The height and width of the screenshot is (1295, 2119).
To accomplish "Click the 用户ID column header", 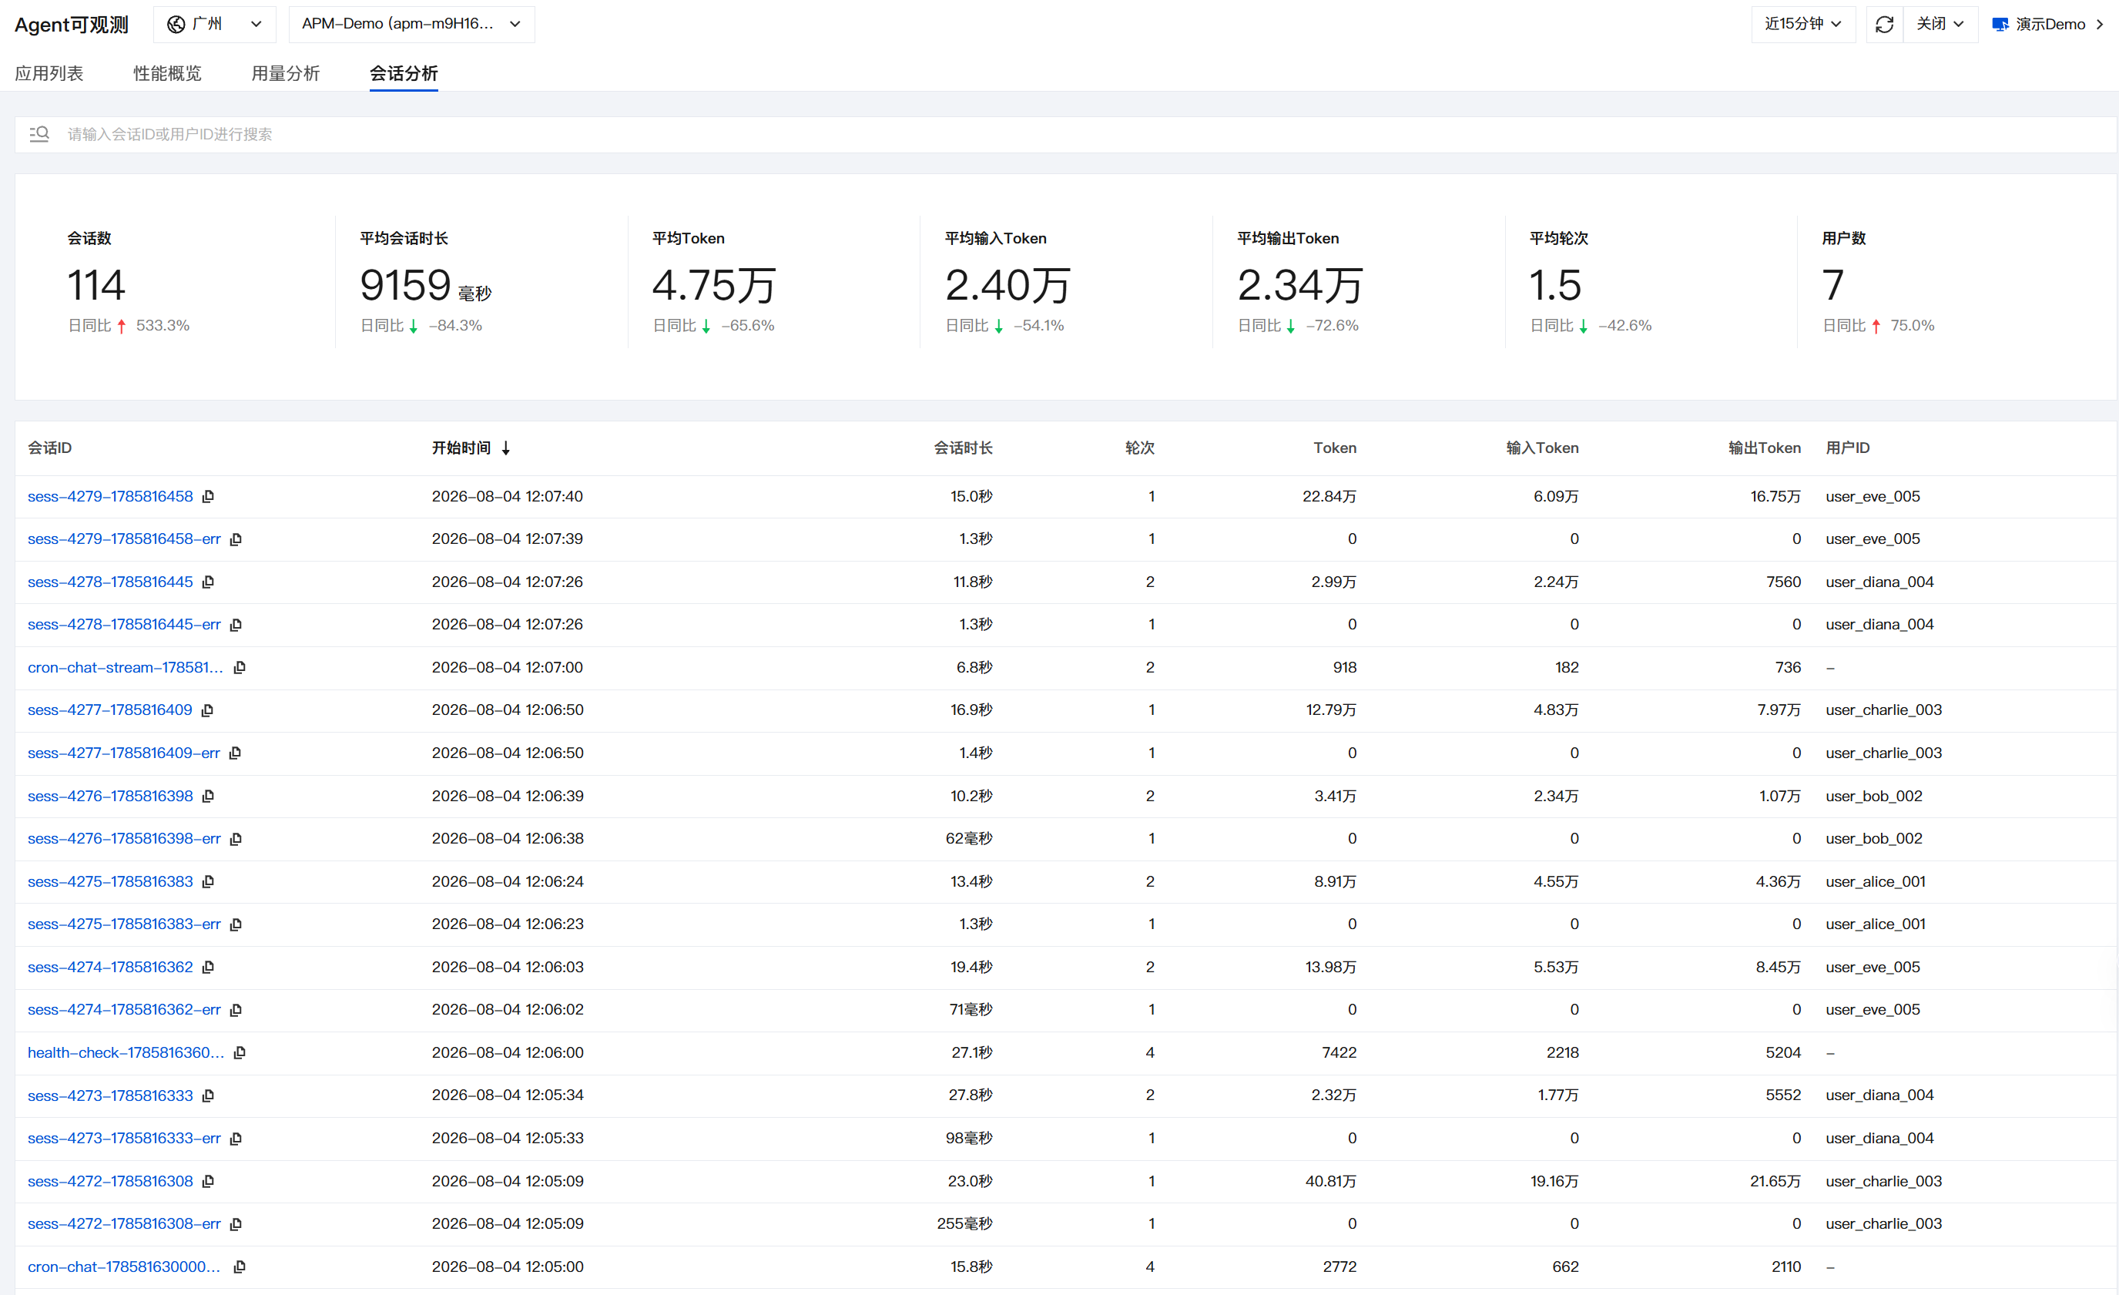I will (x=1847, y=448).
